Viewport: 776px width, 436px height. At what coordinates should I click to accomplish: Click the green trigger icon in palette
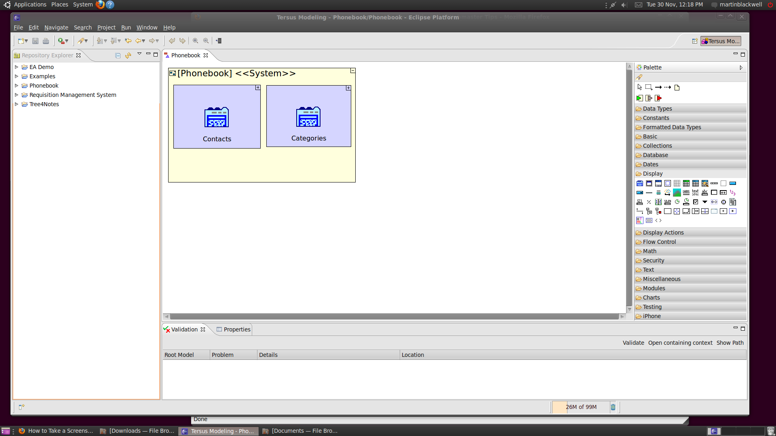tap(639, 98)
